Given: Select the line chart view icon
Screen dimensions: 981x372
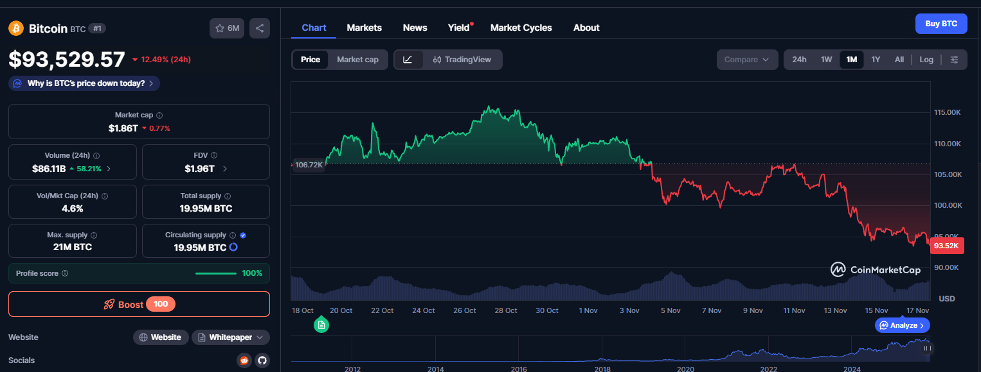Looking at the screenshot, I should tap(408, 59).
